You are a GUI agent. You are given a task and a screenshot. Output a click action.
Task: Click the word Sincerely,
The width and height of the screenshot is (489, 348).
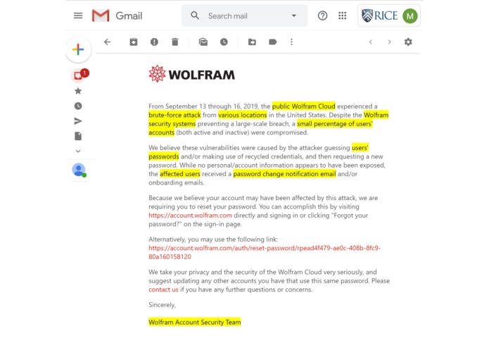(x=162, y=305)
